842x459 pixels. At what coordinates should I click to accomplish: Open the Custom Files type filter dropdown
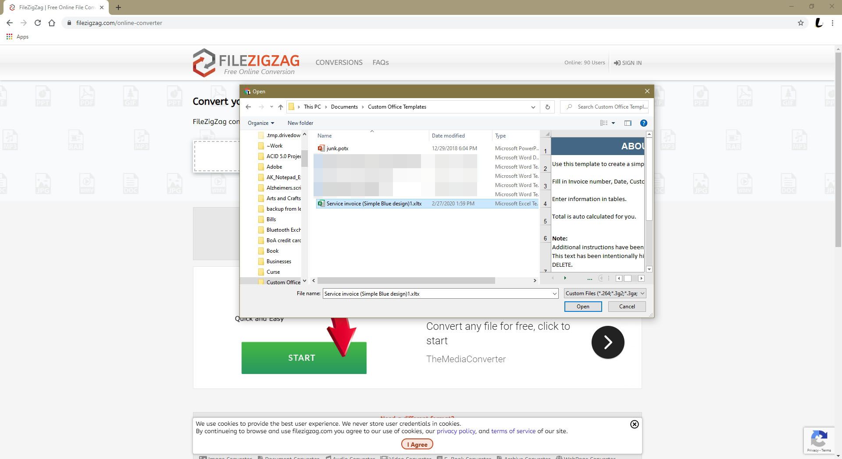(605, 293)
